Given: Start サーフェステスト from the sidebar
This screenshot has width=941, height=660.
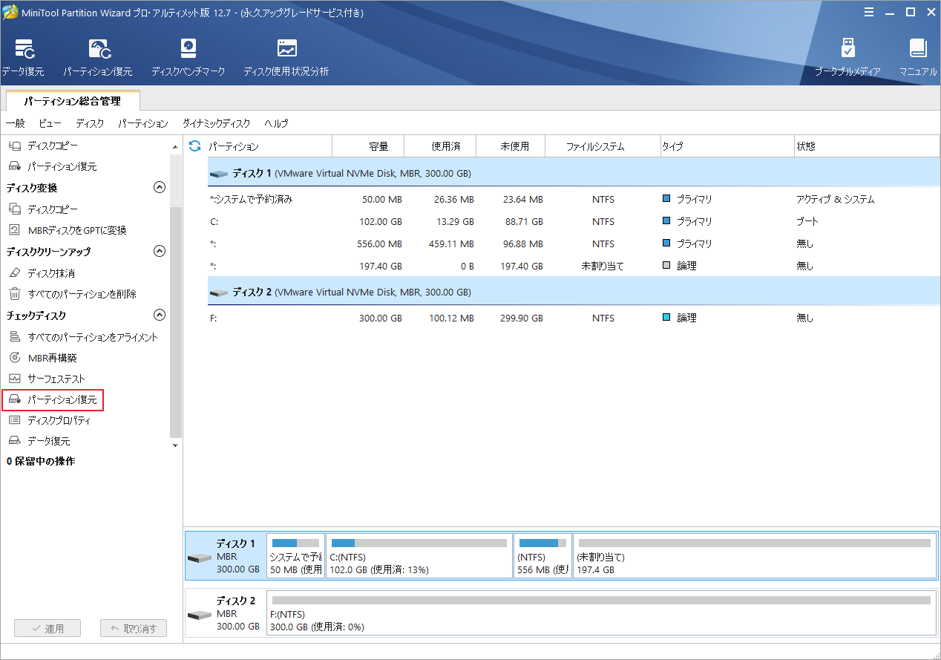Looking at the screenshot, I should tap(56, 379).
